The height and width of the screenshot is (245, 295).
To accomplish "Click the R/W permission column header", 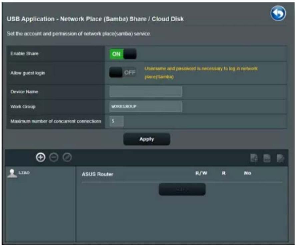I will pos(201,173).
